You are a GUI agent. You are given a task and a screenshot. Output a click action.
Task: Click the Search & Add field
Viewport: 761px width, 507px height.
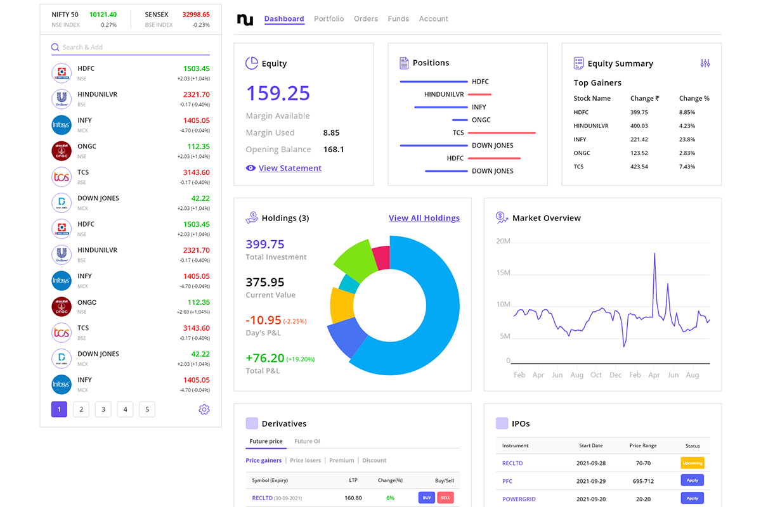coord(131,47)
